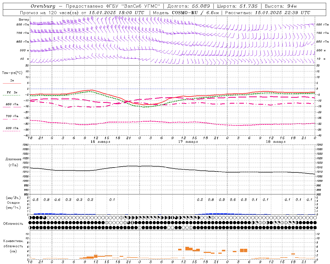Click the 'Td 2м' dew point legend entry
The width and height of the screenshot is (330, 264).
pyautogui.click(x=12, y=92)
